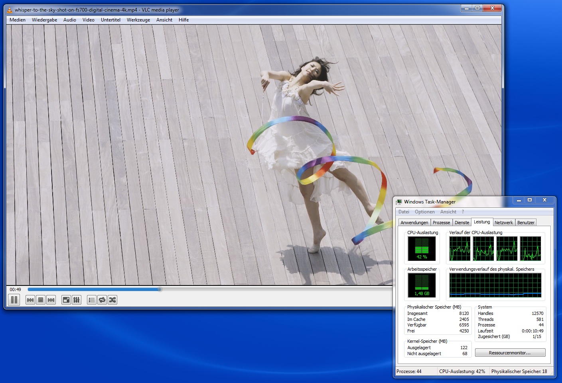Stop playback in VLC
The width and height of the screenshot is (562, 383).
41,300
